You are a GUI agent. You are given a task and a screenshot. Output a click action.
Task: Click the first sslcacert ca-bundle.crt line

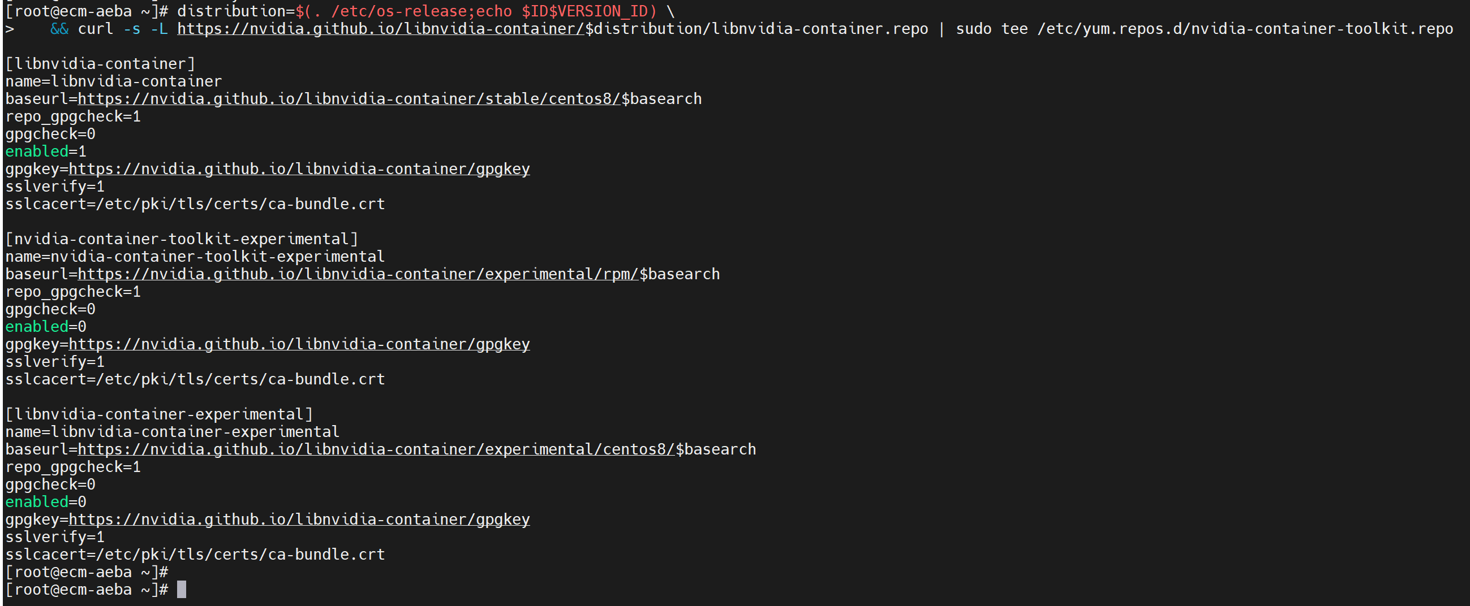point(195,204)
